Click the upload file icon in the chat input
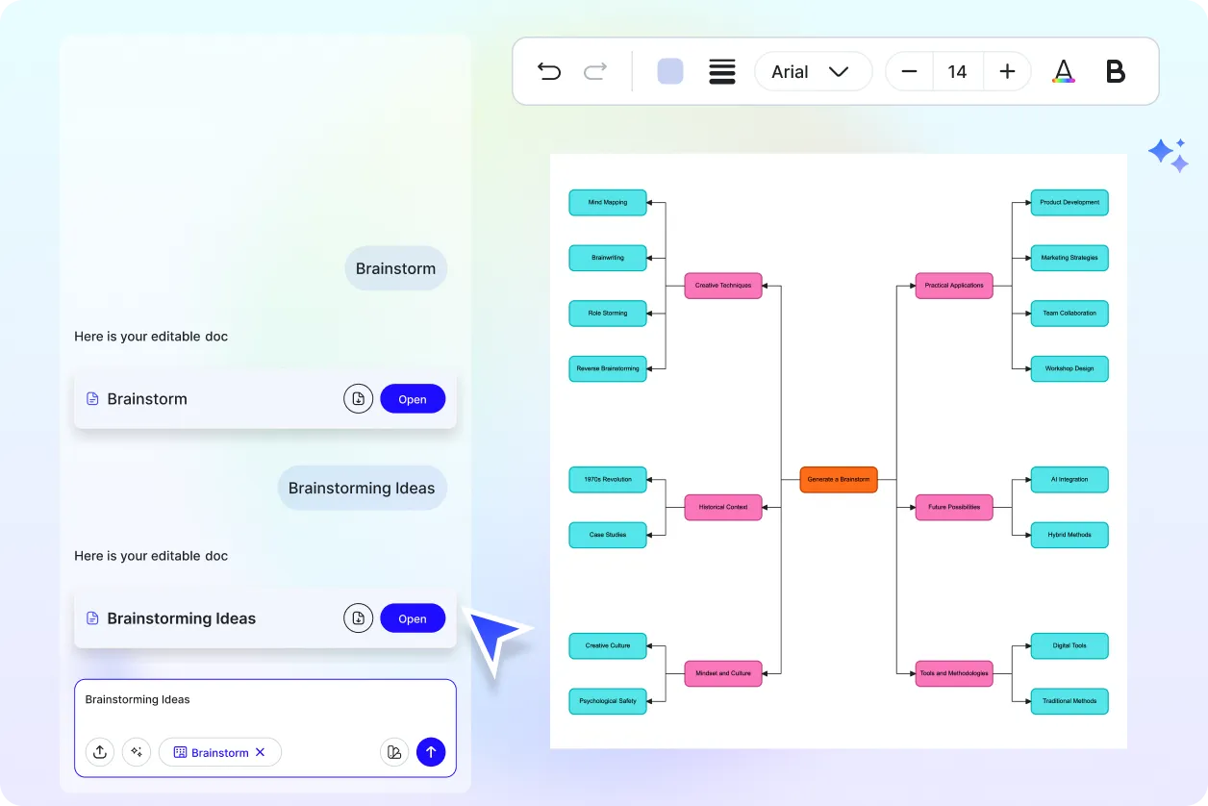Screen dimensions: 1208x806 pos(100,752)
